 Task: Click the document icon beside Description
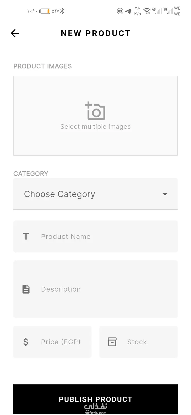26,289
